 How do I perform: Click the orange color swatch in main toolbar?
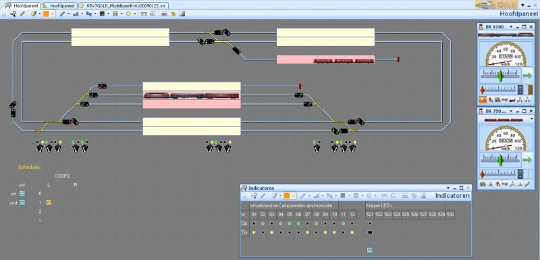coord(46,14)
